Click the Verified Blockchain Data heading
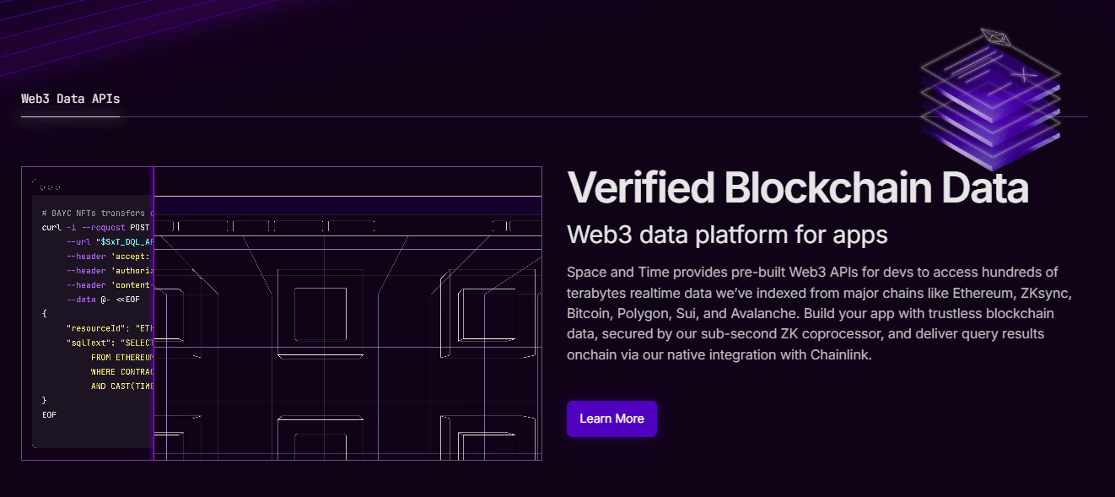Screen dimensions: 1115x497 (797, 187)
